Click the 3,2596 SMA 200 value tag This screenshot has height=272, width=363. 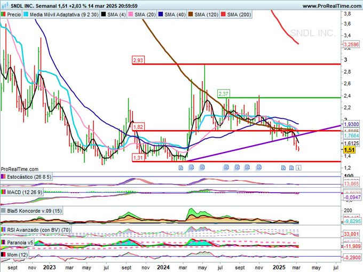(351, 44)
